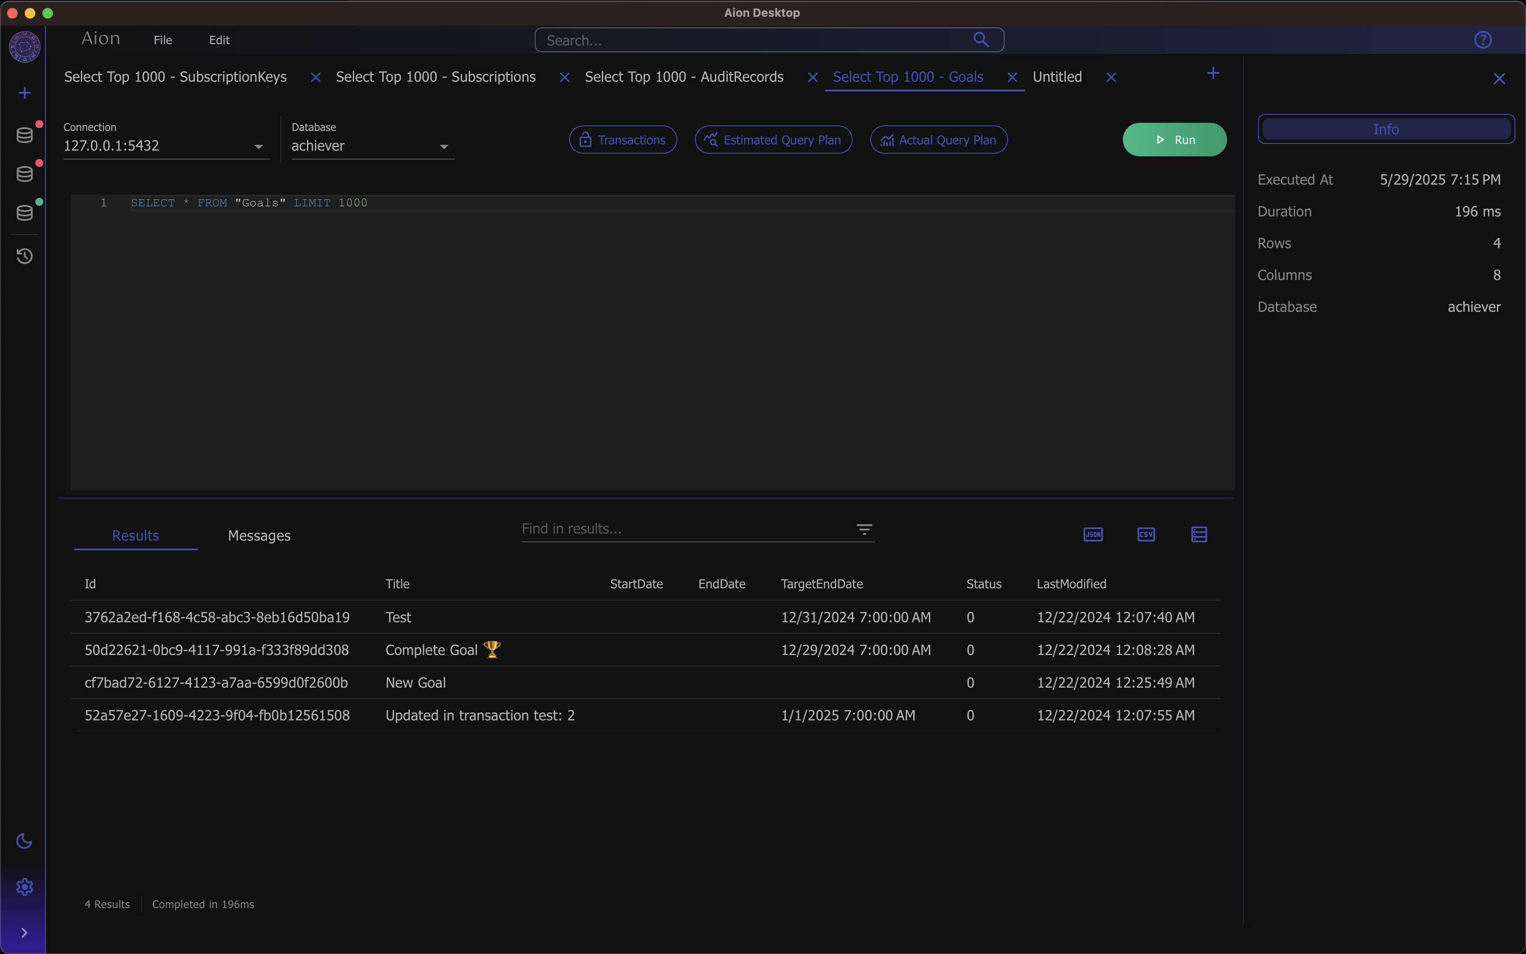Click LastModified 12/22/2024 12:25:49 AM cell
This screenshot has height=954, width=1526.
point(1115,683)
